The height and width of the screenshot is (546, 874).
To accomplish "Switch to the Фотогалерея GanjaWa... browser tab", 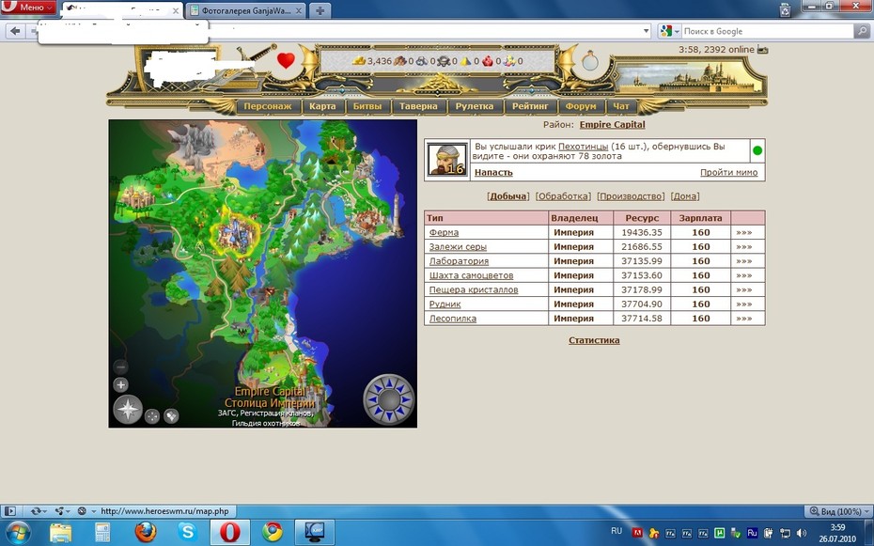I will 246,10.
